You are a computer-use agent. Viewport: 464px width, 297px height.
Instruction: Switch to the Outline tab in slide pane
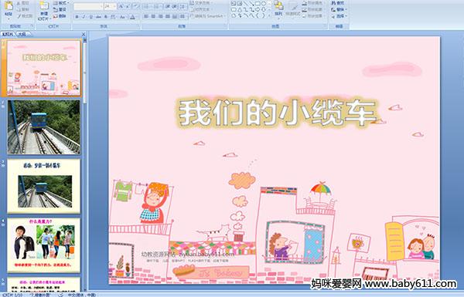click(22, 34)
